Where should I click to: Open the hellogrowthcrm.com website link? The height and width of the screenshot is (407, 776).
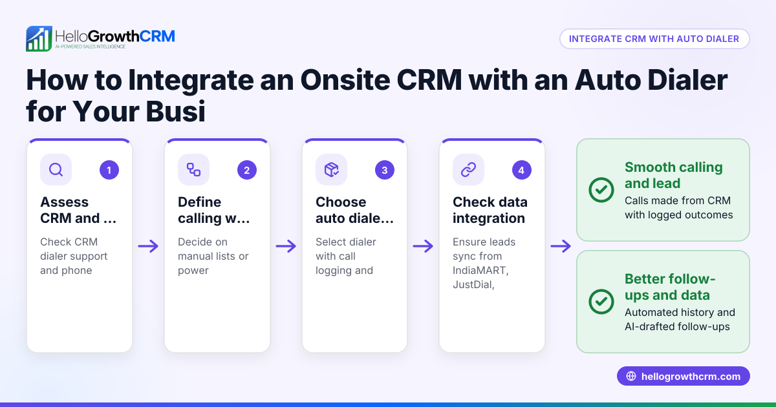click(x=683, y=376)
